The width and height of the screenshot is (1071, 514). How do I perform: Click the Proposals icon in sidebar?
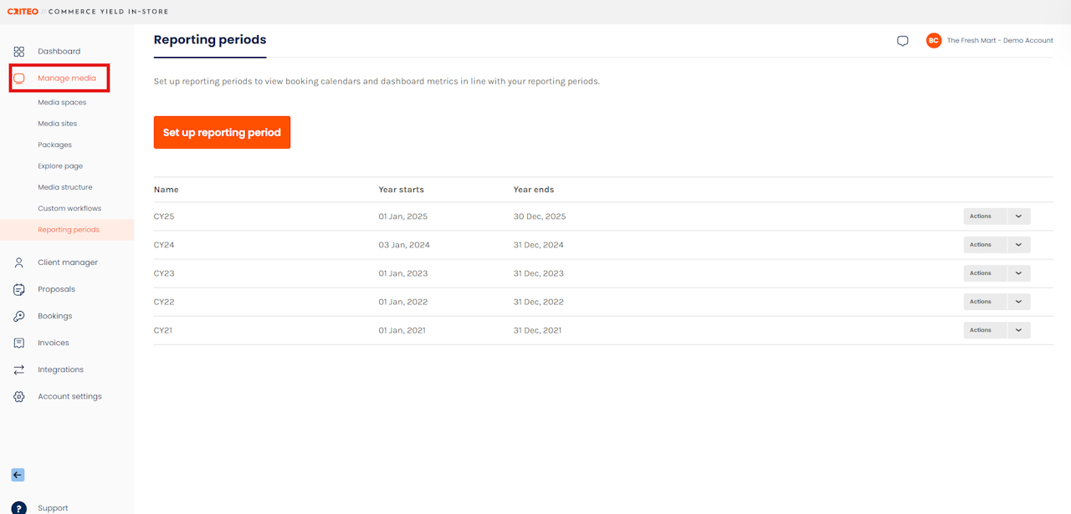coord(19,289)
